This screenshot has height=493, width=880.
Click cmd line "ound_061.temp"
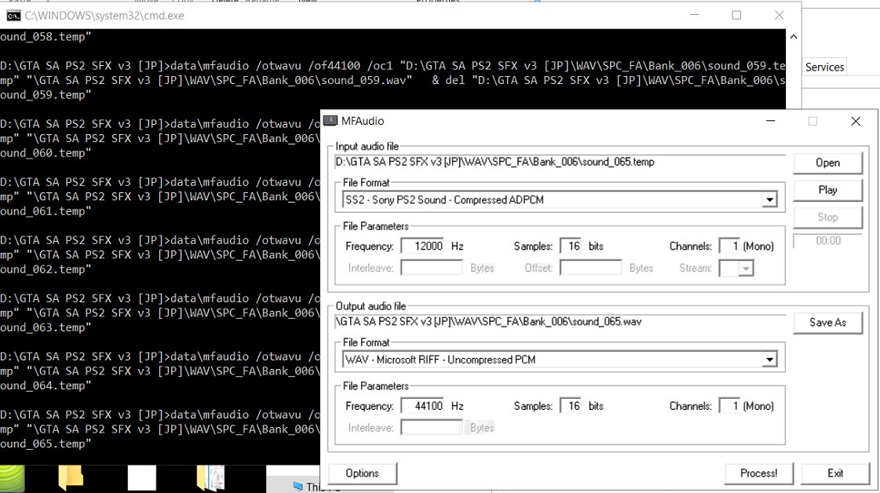point(46,211)
